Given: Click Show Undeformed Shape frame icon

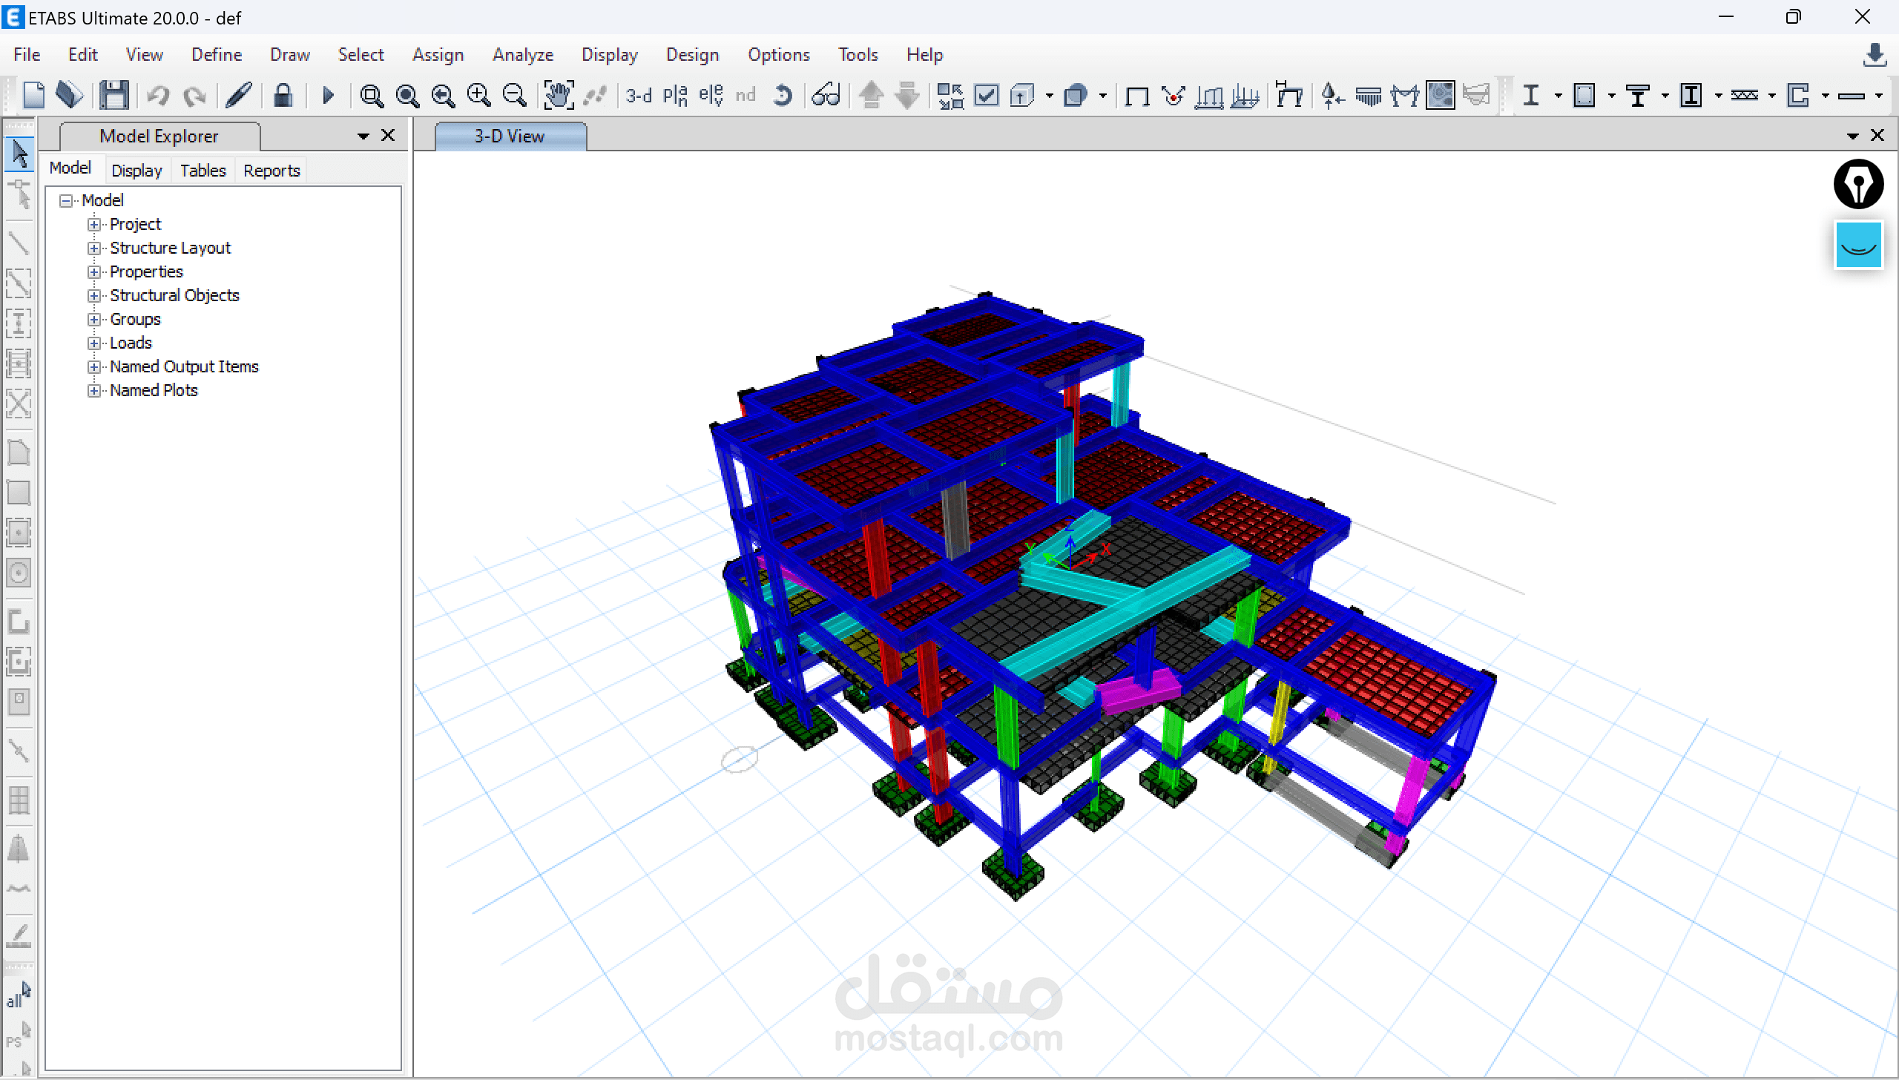Looking at the screenshot, I should click(x=1136, y=96).
